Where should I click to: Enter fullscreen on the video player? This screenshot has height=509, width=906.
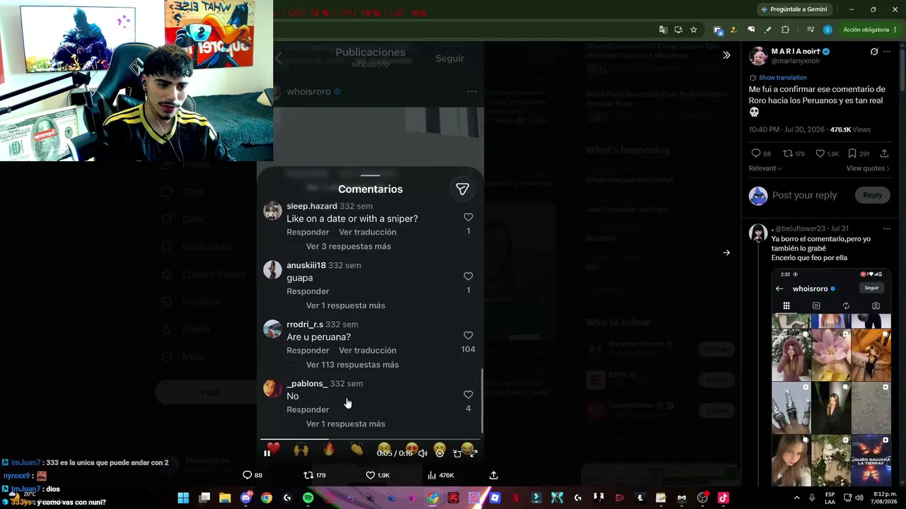click(474, 453)
